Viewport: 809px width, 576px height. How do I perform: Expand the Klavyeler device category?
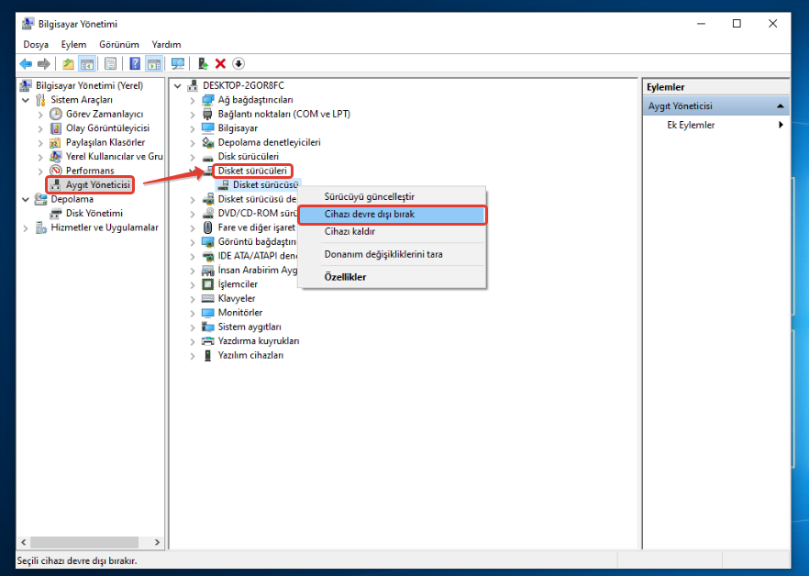pos(193,298)
